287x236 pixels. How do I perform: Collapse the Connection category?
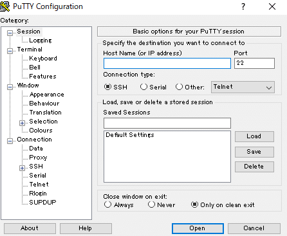pyautogui.click(x=10, y=141)
